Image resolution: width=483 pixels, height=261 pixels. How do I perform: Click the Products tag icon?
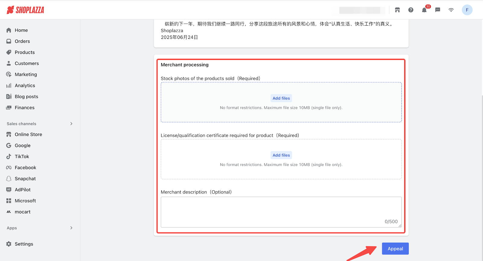9,52
